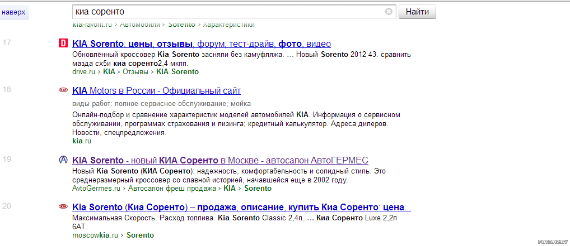Click text 'Новости, спецпредложения.'

pyautogui.click(x=119, y=133)
